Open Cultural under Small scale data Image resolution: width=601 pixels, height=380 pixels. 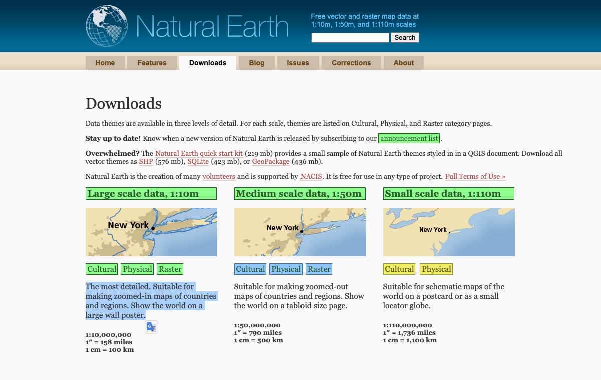(399, 269)
